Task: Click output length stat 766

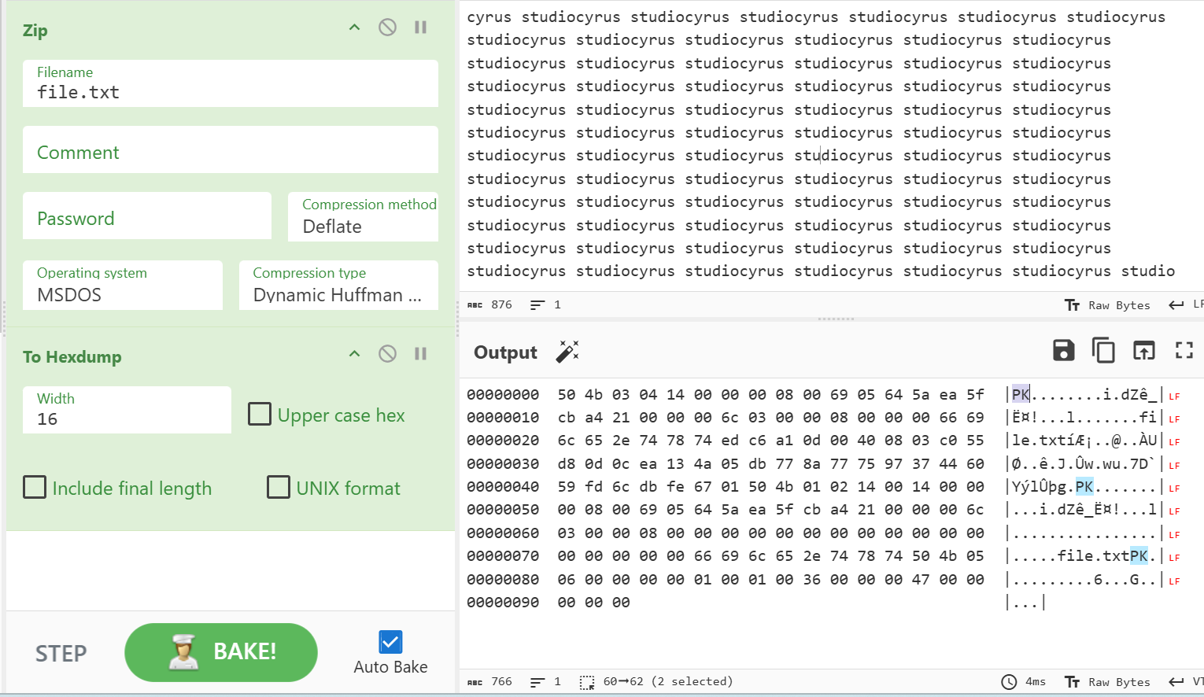Action: [x=489, y=681]
